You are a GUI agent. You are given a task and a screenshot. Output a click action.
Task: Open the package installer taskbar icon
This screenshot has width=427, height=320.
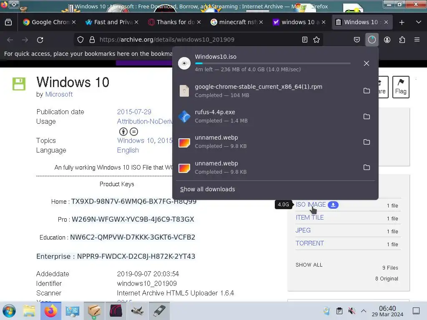tap(94, 311)
